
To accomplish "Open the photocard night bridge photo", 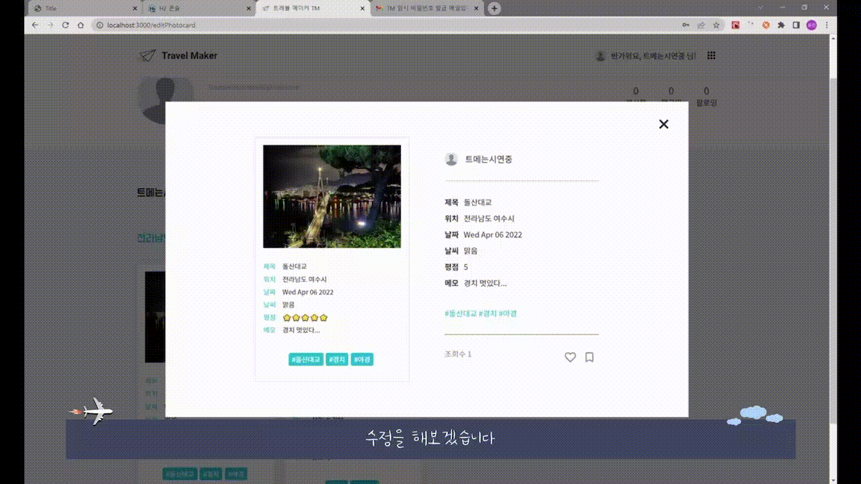I will click(x=332, y=196).
